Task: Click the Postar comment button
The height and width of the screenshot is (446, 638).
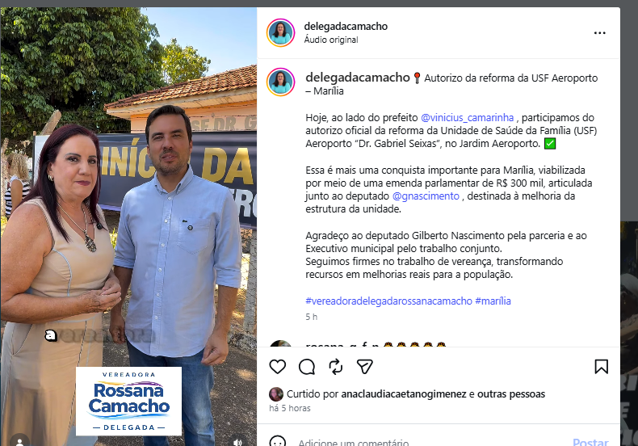Action: click(590, 442)
